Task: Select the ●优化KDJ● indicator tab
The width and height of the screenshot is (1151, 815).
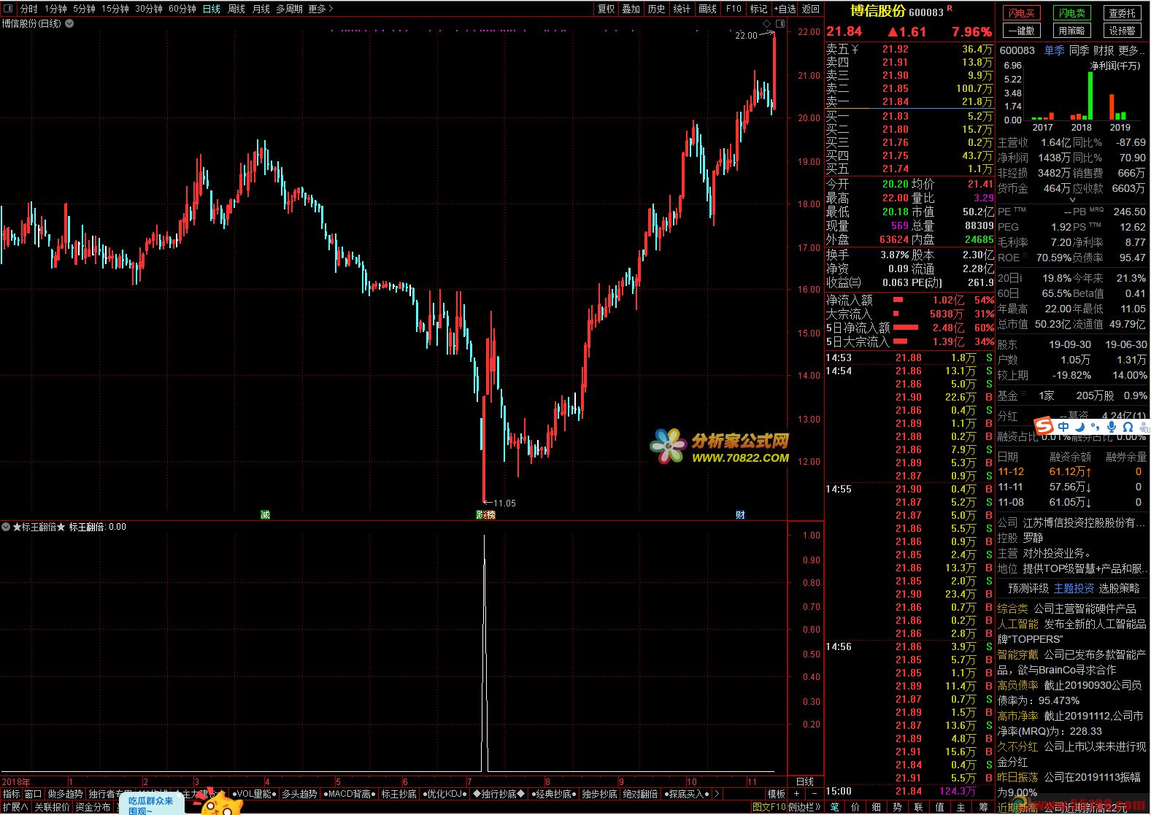Action: click(x=445, y=794)
